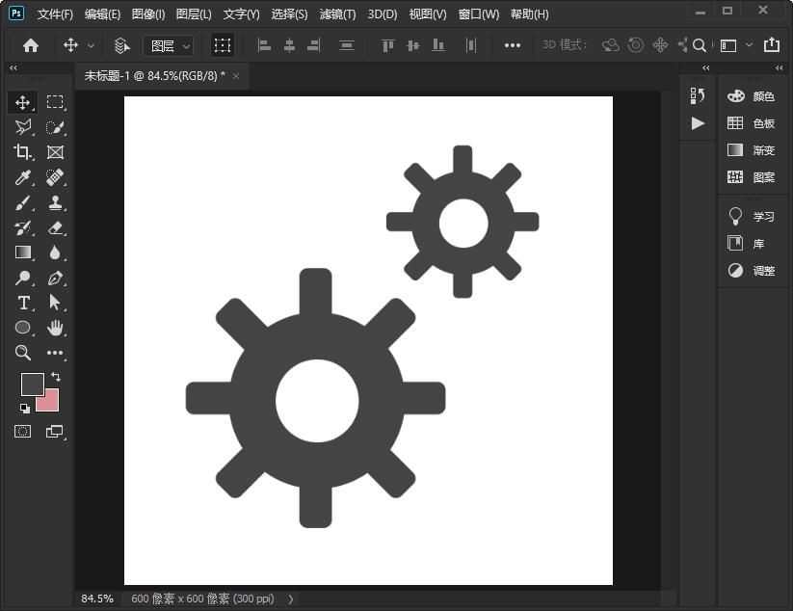Align bottom edges

point(438,45)
